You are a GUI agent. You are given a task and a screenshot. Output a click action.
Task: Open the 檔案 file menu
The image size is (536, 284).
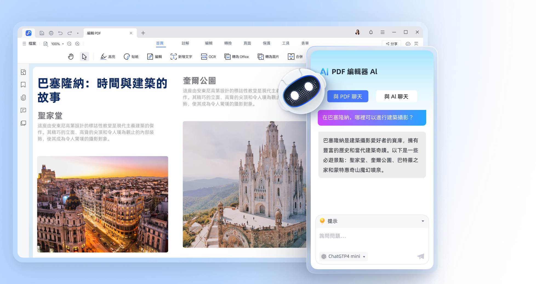[x=29, y=44]
